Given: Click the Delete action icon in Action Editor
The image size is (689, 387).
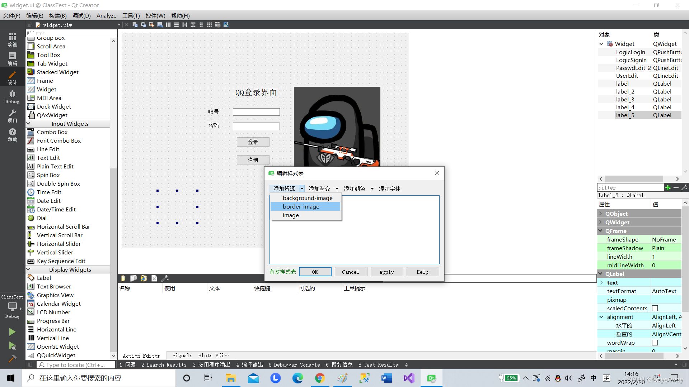Looking at the screenshot, I should [x=154, y=278].
